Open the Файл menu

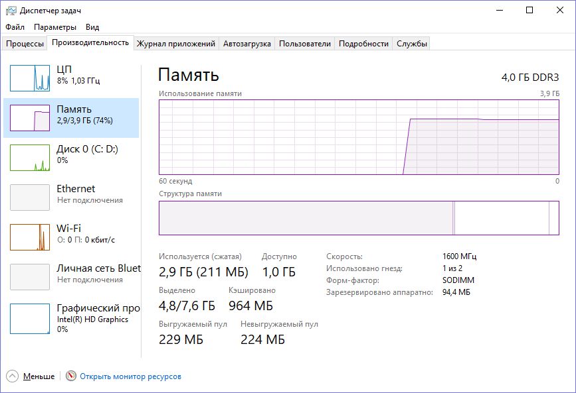(x=14, y=27)
